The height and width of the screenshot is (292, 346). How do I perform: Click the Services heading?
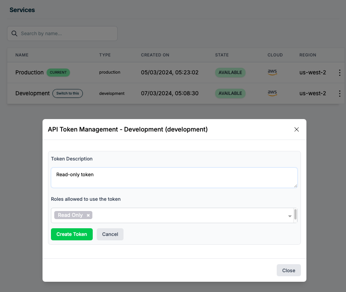click(22, 10)
